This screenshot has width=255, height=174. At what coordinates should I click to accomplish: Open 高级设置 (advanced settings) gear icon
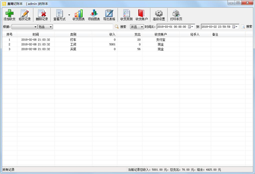click(159, 15)
